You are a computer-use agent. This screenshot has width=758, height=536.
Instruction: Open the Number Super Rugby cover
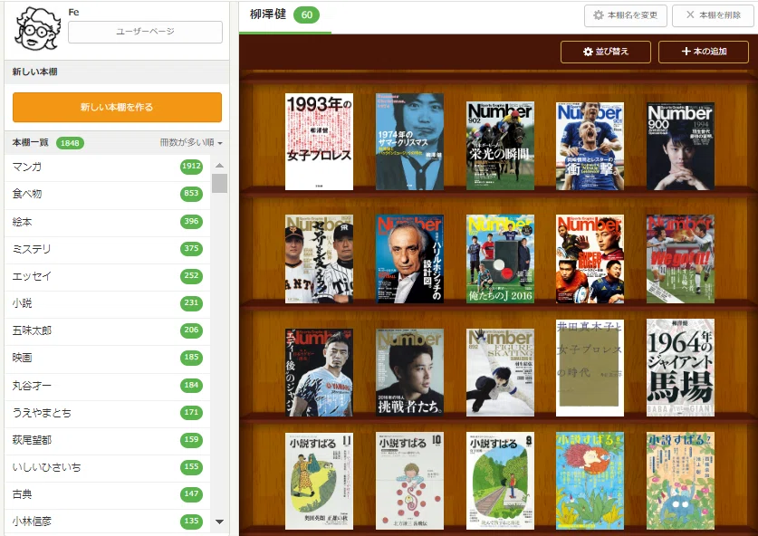(x=590, y=259)
